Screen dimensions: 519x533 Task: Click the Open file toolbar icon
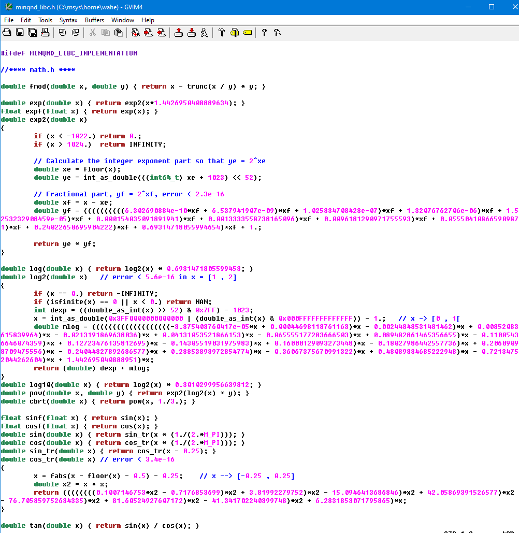pos(7,33)
